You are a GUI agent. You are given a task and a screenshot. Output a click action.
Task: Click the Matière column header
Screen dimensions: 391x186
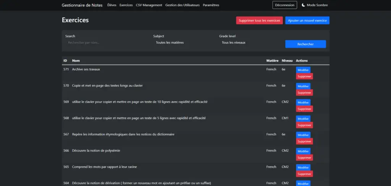272,60
